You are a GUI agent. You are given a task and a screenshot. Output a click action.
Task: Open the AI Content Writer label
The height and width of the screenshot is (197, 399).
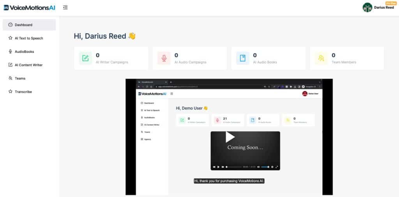pos(28,65)
